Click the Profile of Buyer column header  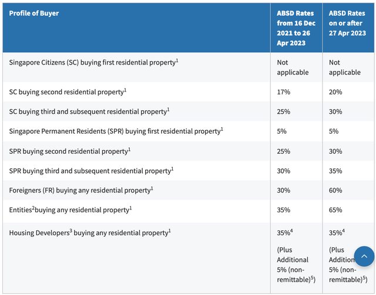[34, 13]
